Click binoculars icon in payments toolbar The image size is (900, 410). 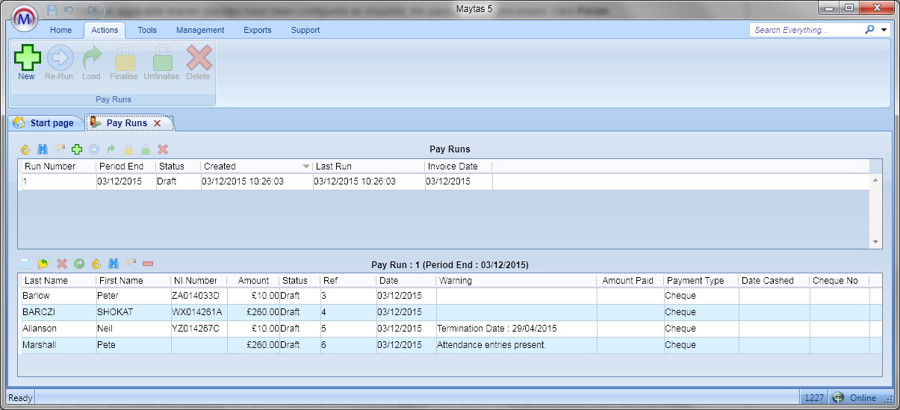pyautogui.click(x=114, y=264)
